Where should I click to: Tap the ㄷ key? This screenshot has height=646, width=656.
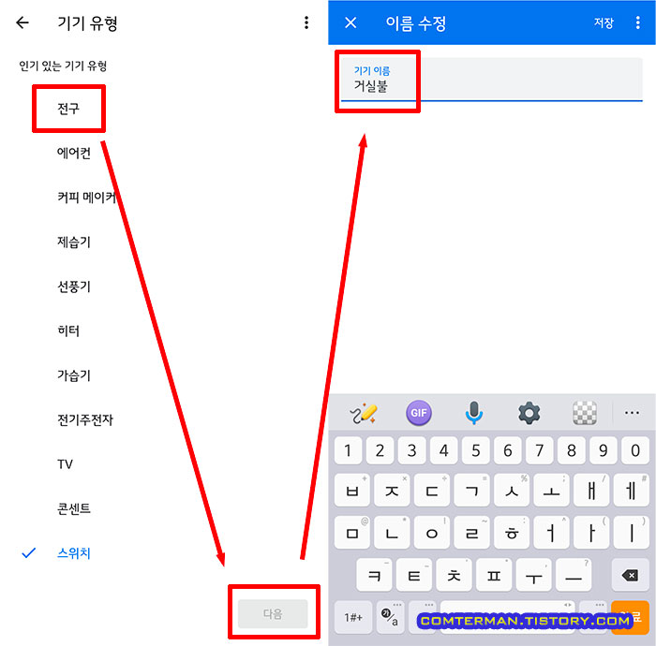click(432, 491)
